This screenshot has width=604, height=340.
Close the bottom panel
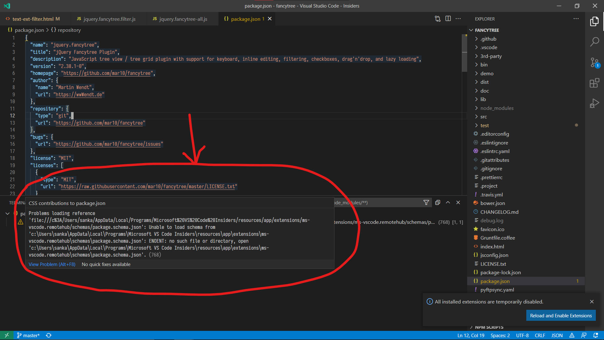(x=458, y=202)
